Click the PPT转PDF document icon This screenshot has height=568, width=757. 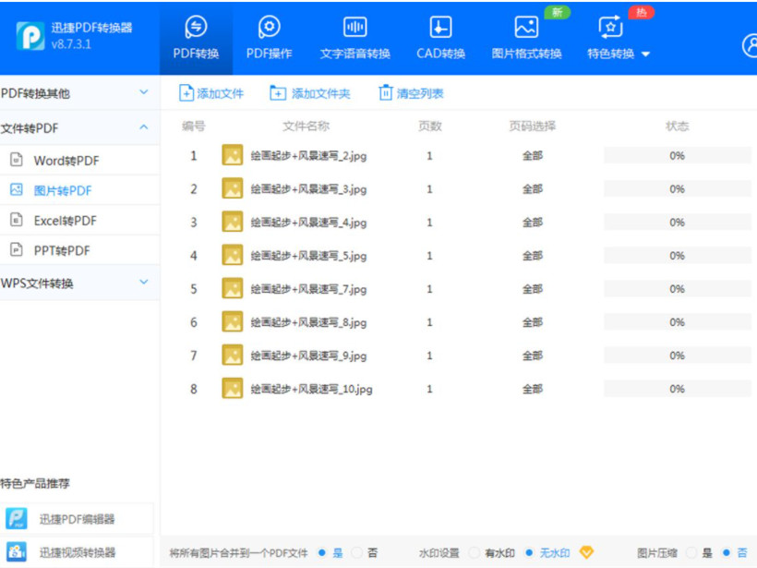coord(17,249)
